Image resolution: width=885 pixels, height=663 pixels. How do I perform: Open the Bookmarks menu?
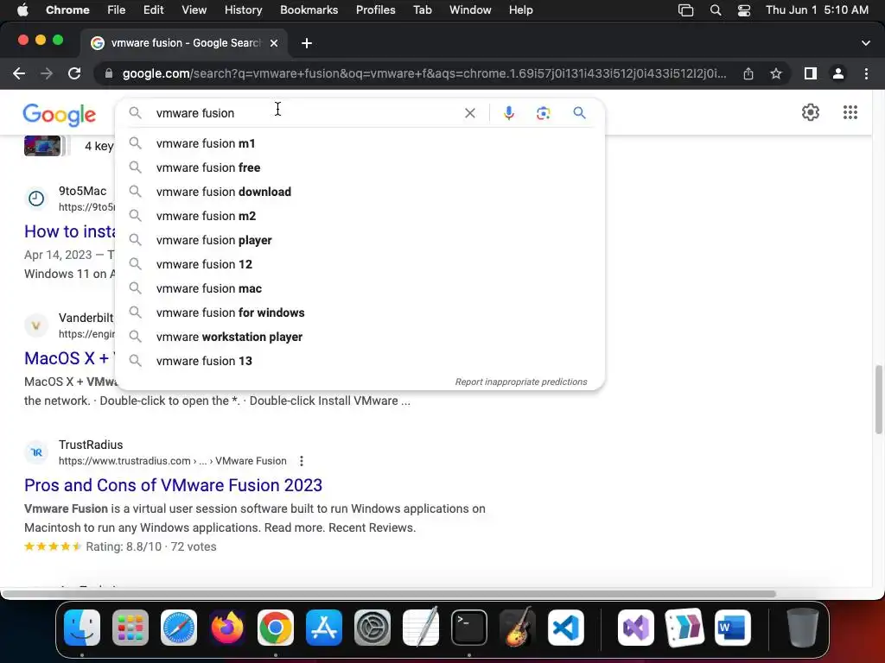pyautogui.click(x=309, y=10)
